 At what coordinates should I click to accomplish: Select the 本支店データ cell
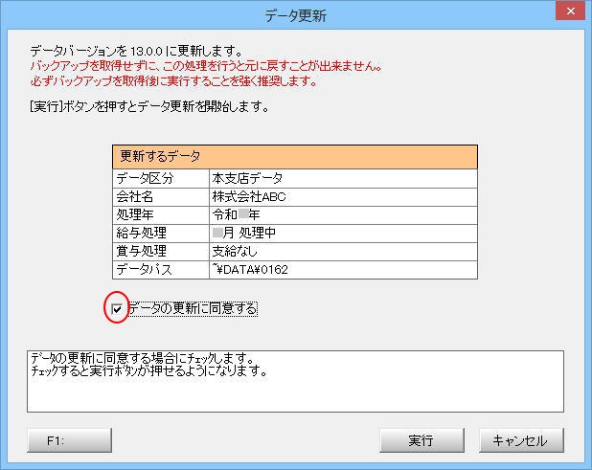[x=343, y=178]
